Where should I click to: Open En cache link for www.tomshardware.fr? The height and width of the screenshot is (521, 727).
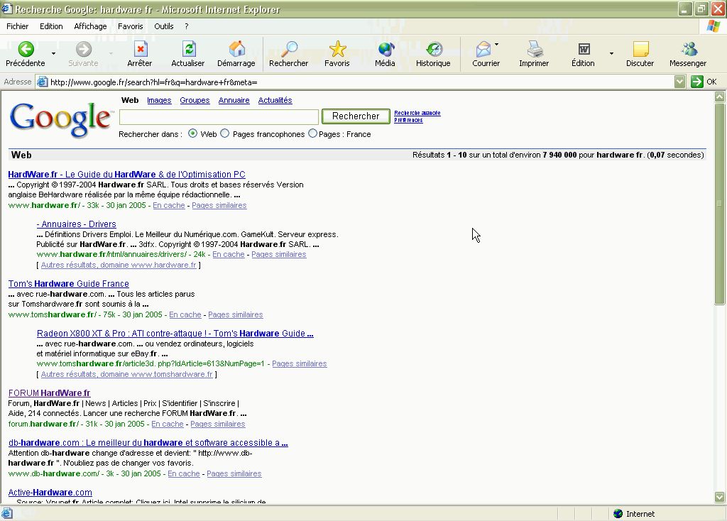[185, 314]
